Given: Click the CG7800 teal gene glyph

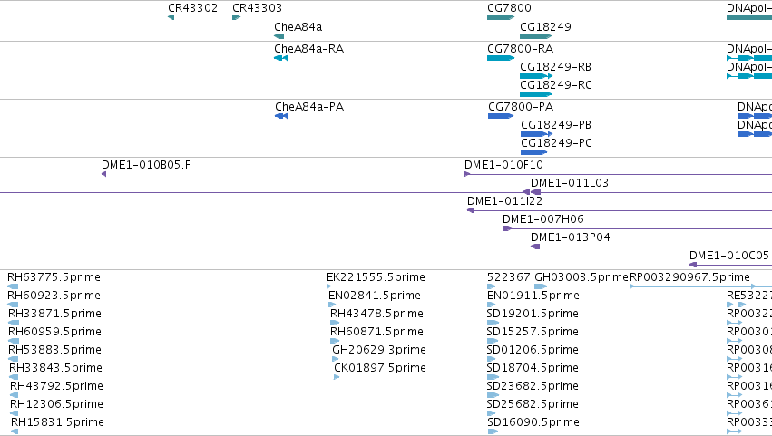Looking at the screenshot, I should pos(500,18).
